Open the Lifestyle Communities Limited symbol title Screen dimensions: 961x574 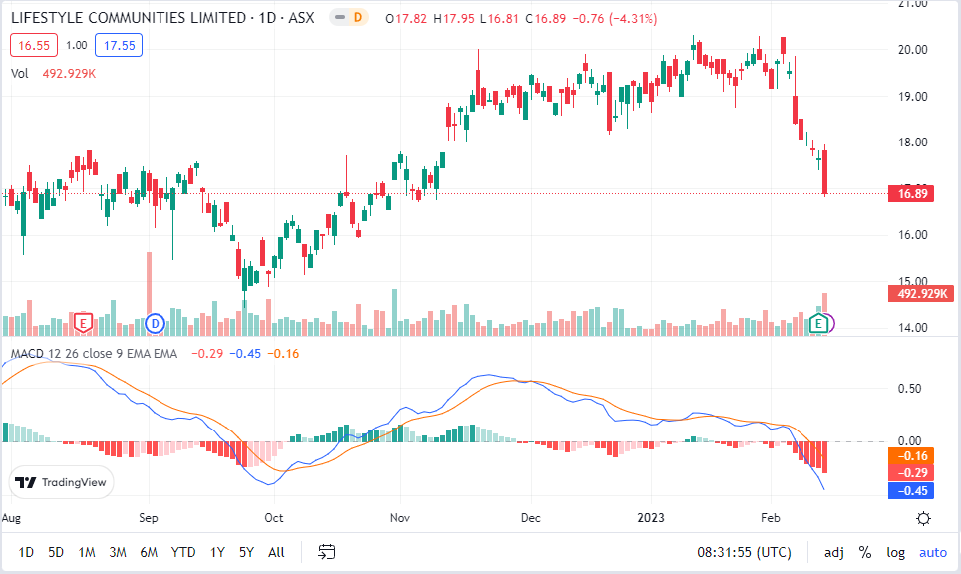click(x=130, y=18)
